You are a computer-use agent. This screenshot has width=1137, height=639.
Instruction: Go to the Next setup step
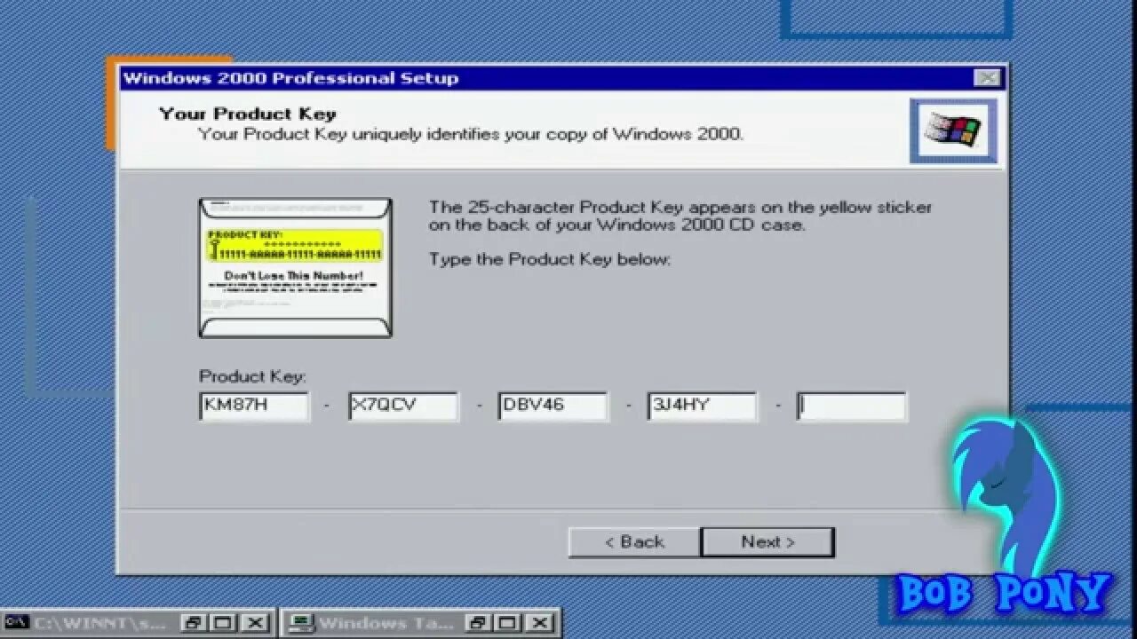[767, 542]
